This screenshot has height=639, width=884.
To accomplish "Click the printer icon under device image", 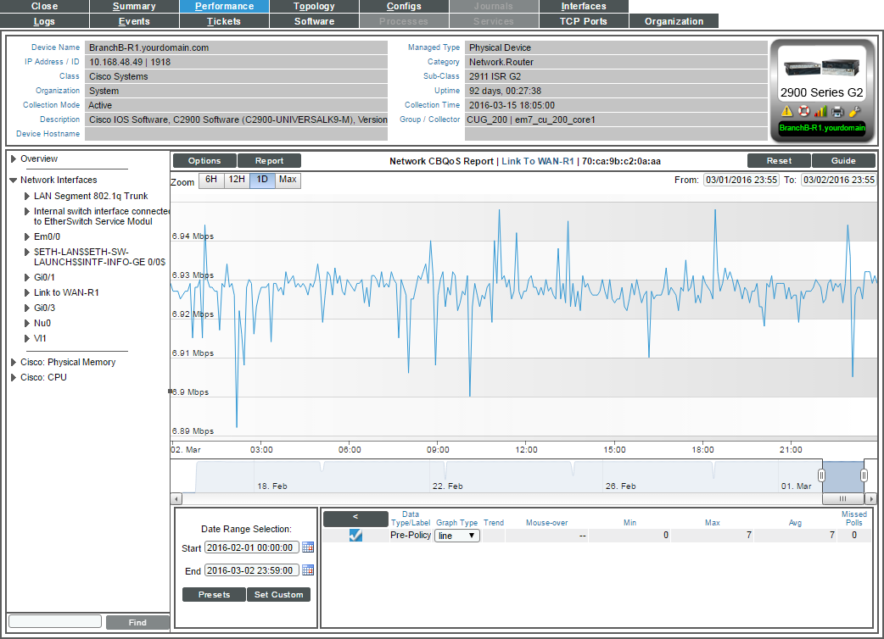I will (x=837, y=111).
